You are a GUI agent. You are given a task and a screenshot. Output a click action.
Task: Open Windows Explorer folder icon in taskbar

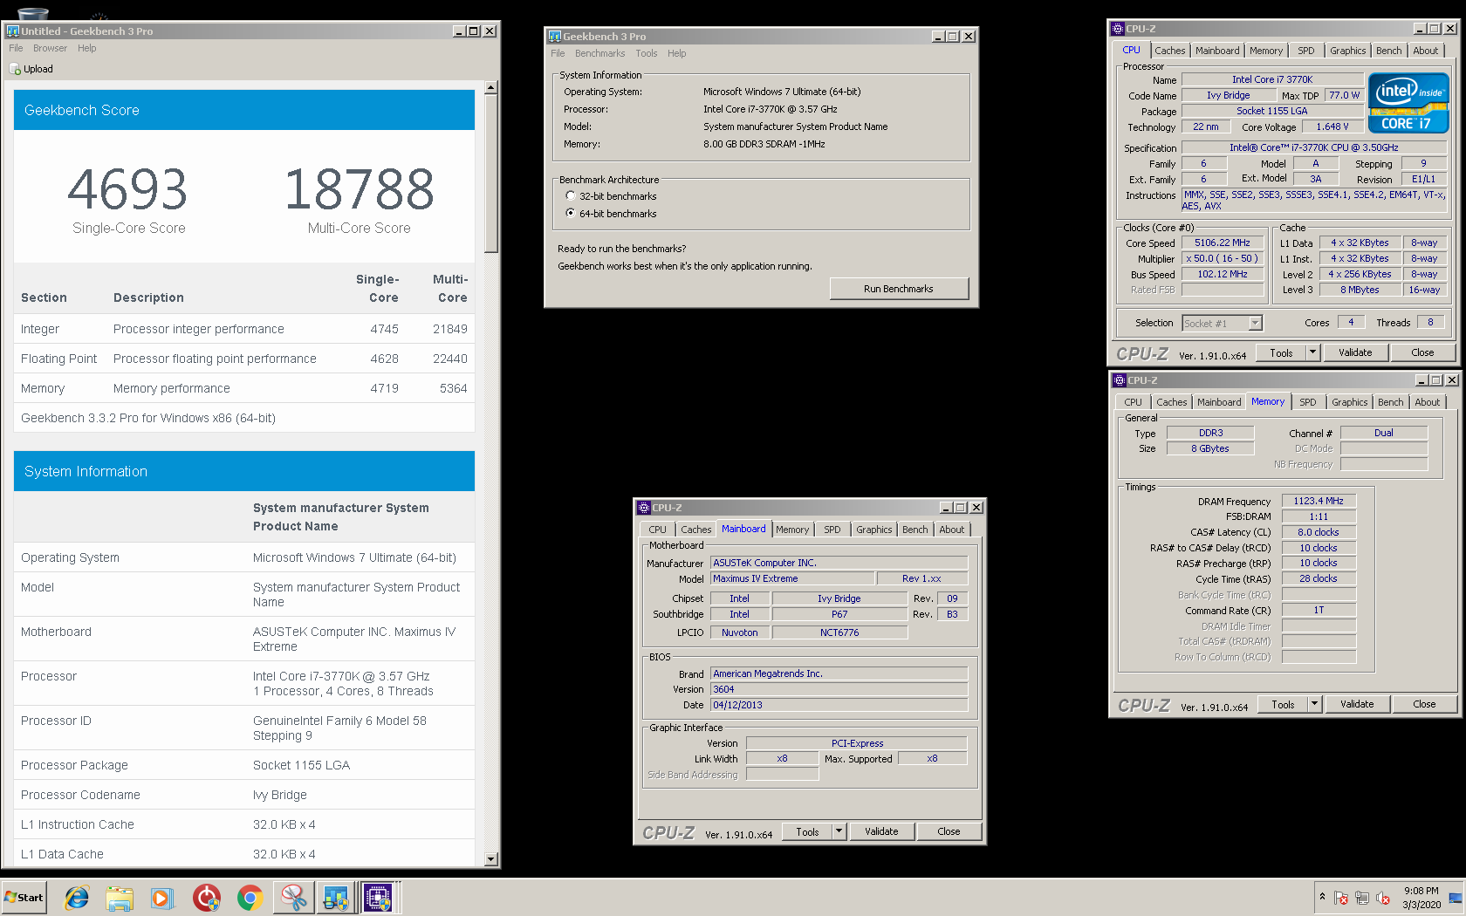click(x=120, y=897)
